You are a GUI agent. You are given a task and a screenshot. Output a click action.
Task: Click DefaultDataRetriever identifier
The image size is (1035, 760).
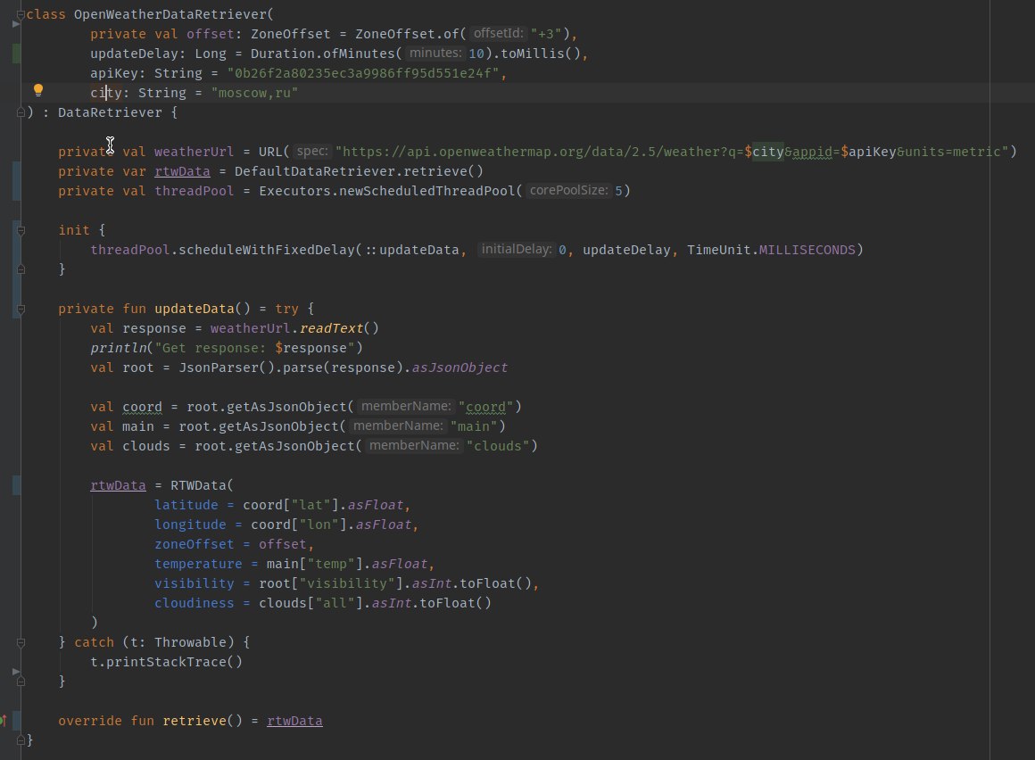pos(315,171)
